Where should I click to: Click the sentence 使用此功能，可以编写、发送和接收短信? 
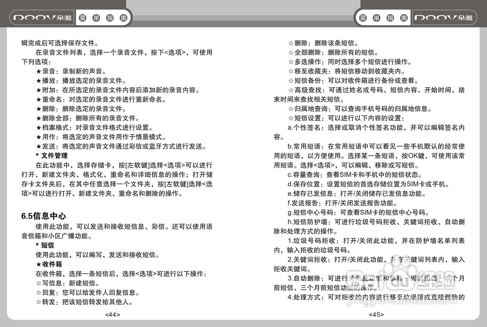(98, 255)
